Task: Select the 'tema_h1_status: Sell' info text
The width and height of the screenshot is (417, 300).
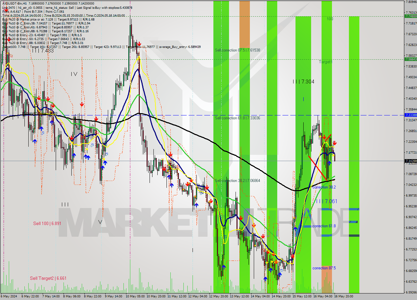Action: 59,7
